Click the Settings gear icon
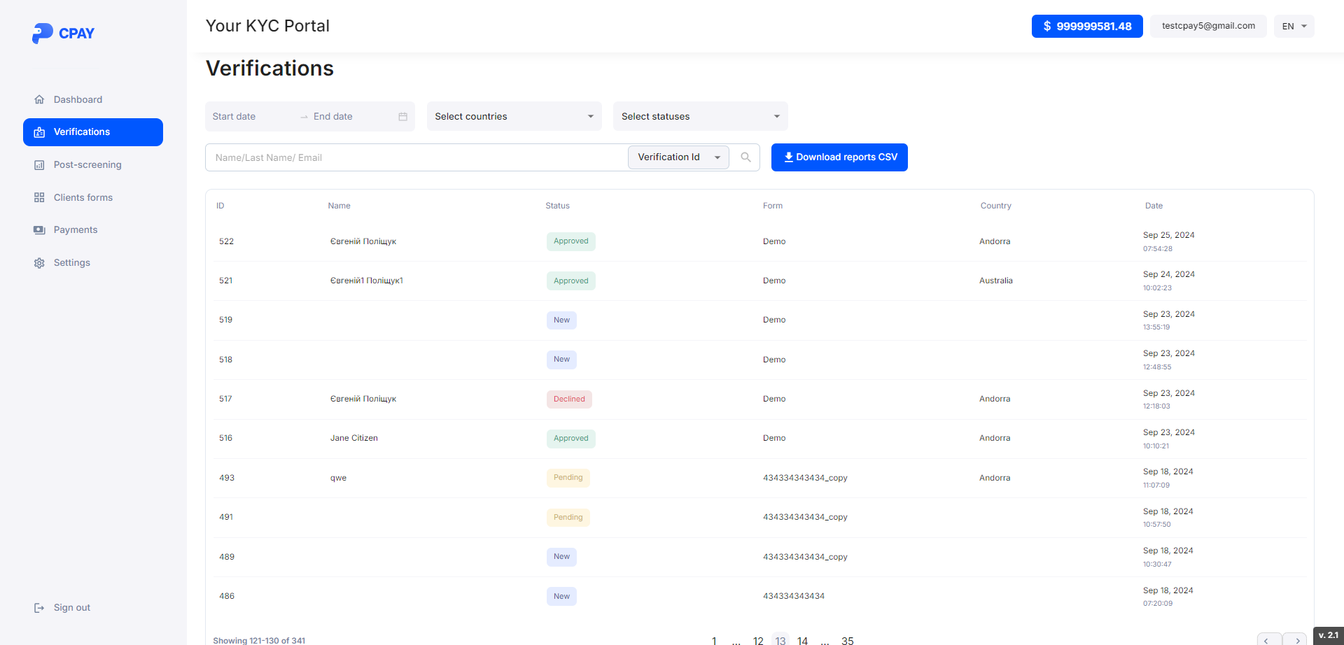Image resolution: width=1344 pixels, height=645 pixels. (x=39, y=263)
